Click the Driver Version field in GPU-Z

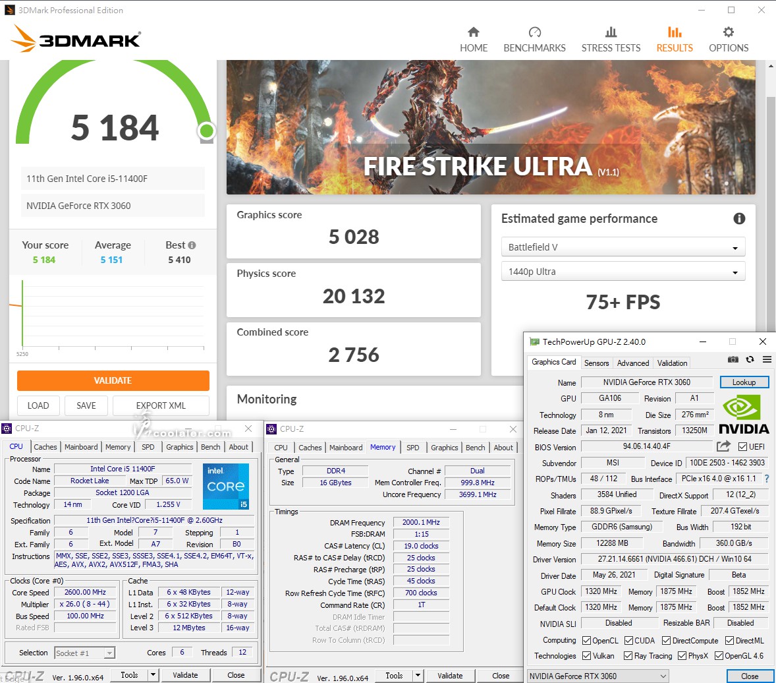[674, 559]
